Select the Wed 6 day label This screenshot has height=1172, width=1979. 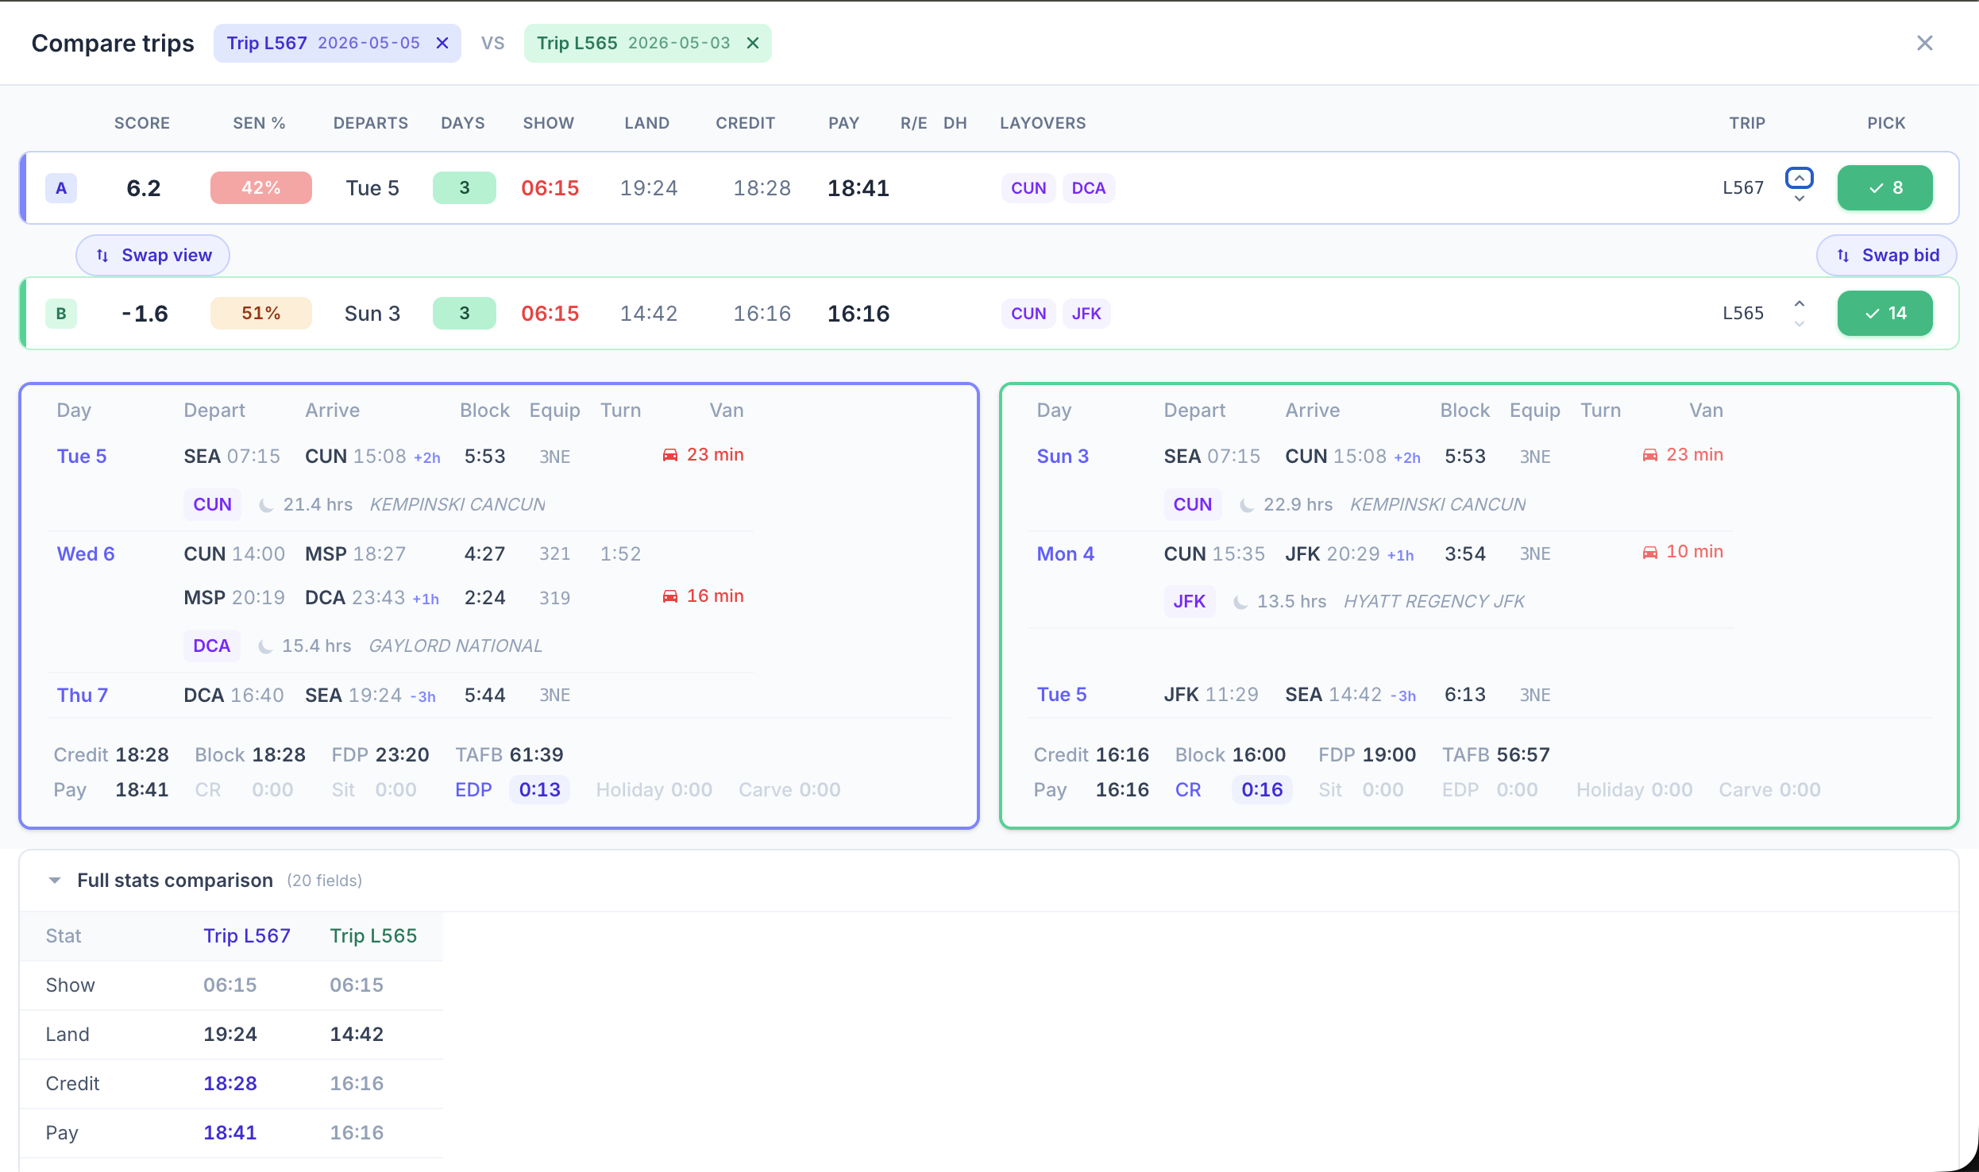point(86,554)
